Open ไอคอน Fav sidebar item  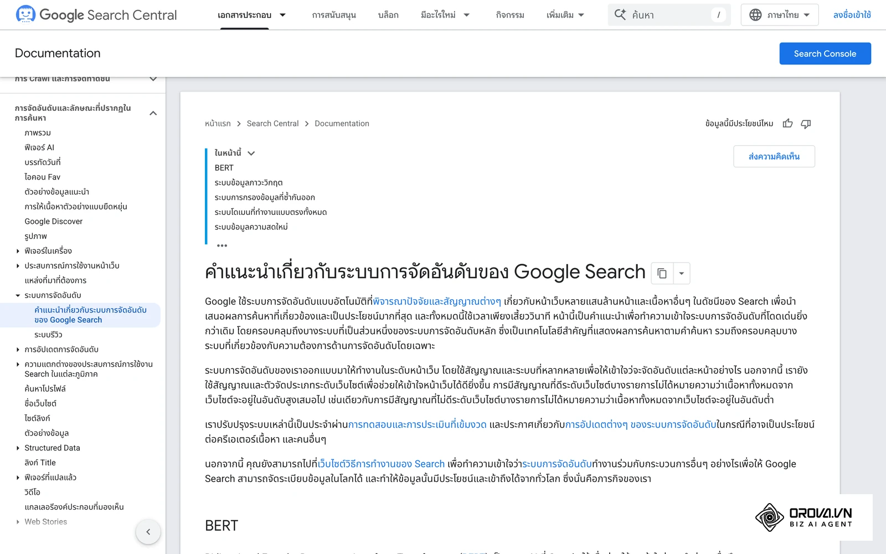(x=43, y=177)
